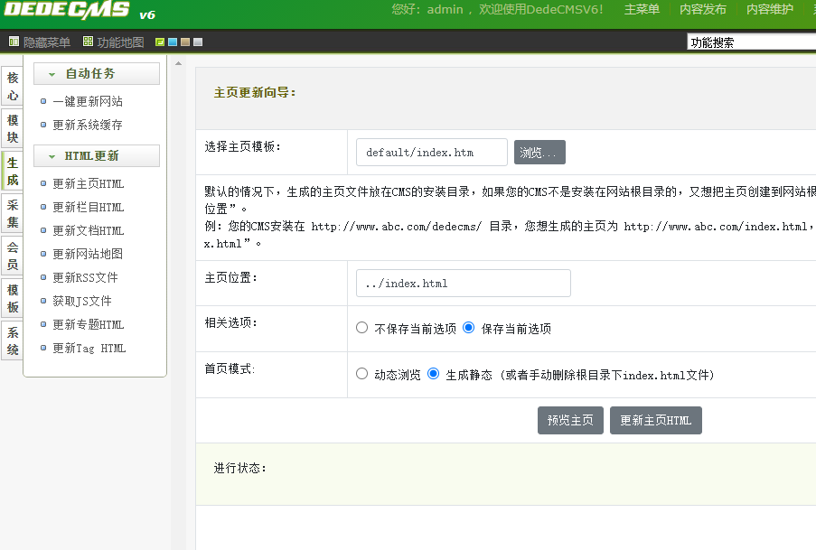The height and width of the screenshot is (550, 816).
Task: Select 动态浏览 radio button
Action: [361, 374]
